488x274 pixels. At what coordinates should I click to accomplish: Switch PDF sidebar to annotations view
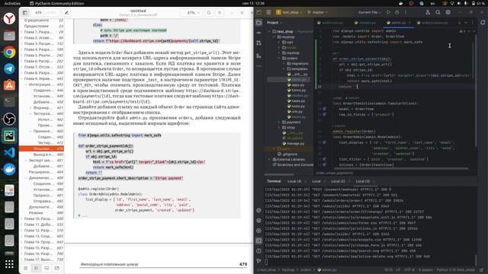point(47,268)
